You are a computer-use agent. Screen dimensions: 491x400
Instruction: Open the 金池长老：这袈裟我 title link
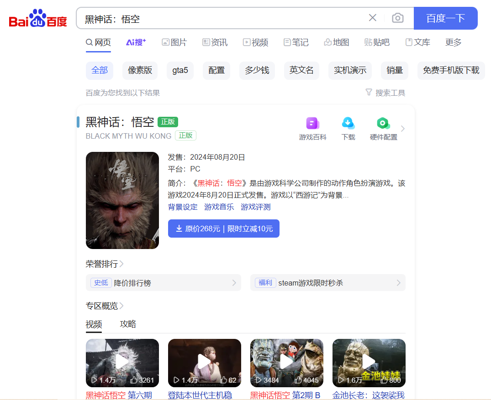(x=369, y=395)
